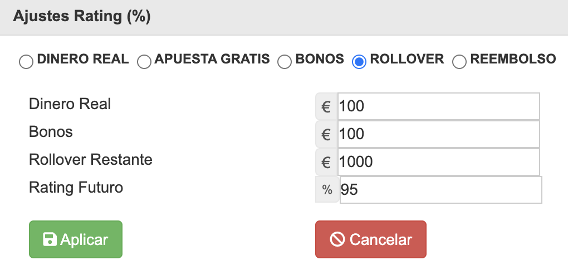Focus the Dinero Real amount input
The width and height of the screenshot is (568, 265).
point(438,106)
